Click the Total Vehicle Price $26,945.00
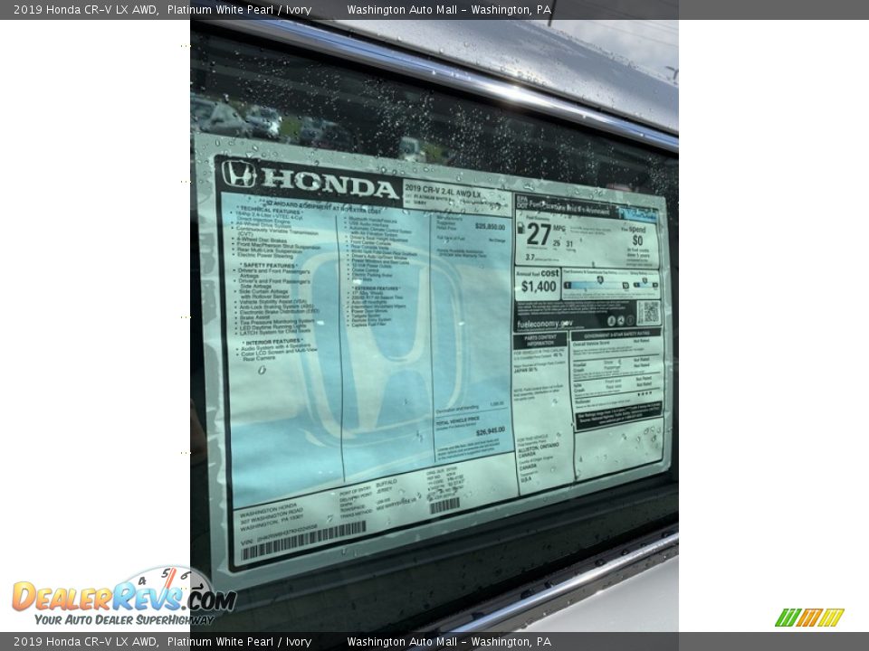 point(490,431)
